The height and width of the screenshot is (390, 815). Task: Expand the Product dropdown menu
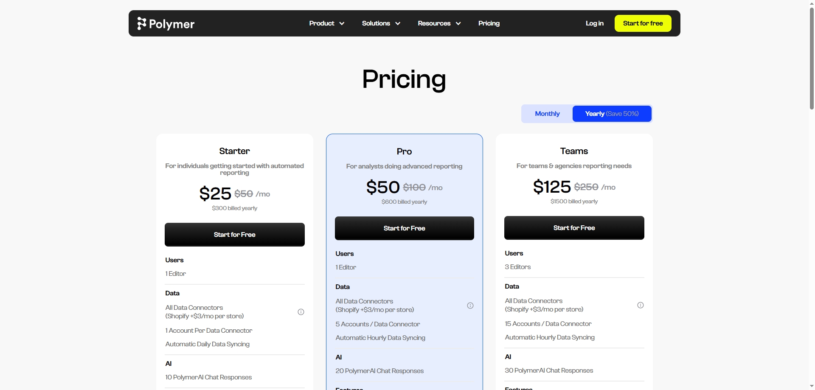[326, 23]
